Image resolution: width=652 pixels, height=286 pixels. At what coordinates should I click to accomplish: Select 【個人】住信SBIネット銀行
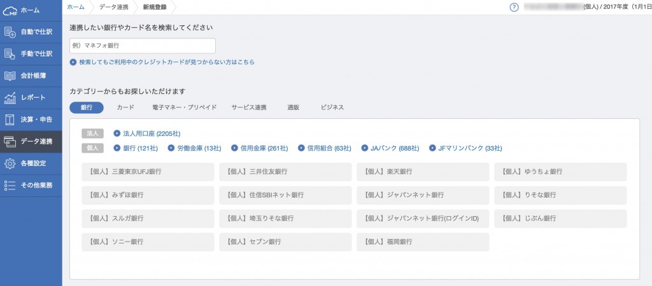pyautogui.click(x=285, y=195)
